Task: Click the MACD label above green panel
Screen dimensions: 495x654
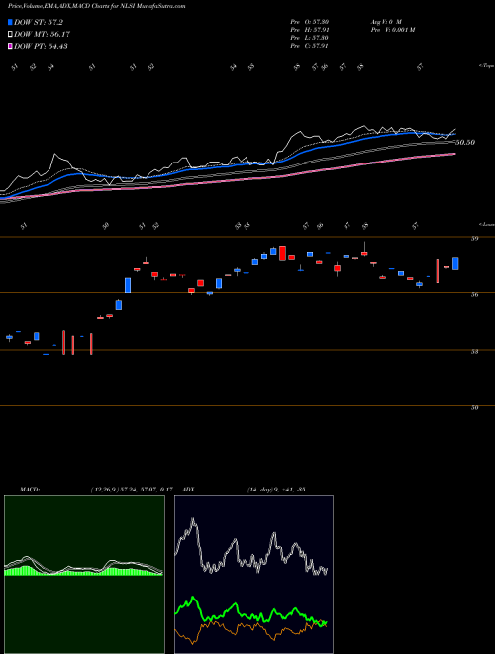Action: pos(30,490)
